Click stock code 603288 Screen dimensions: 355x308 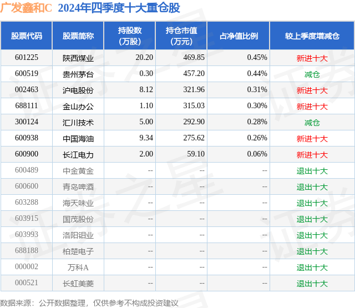[27, 202]
